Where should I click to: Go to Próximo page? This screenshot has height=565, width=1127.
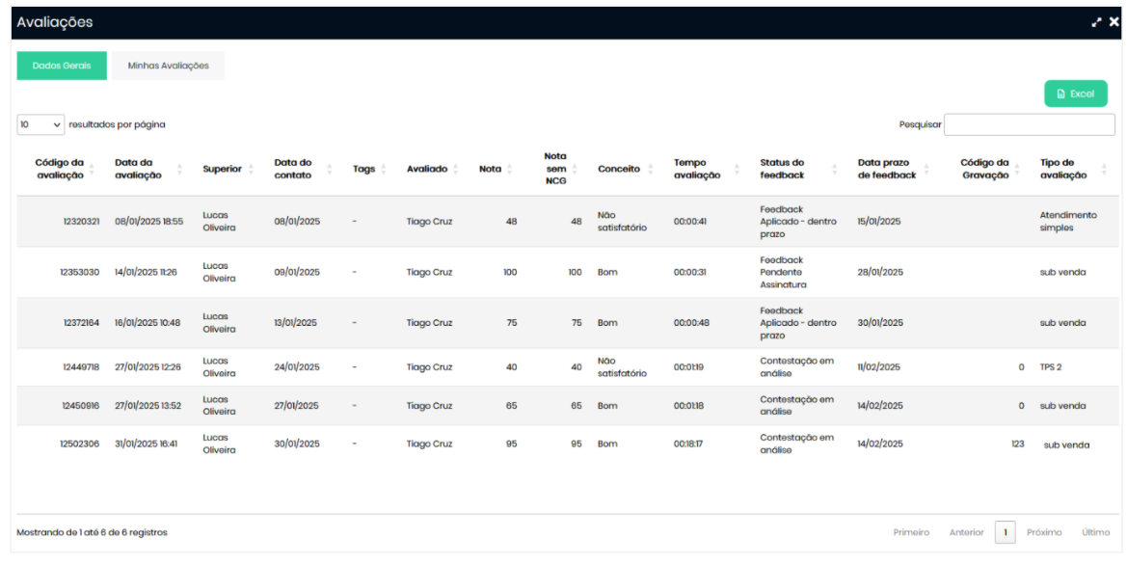click(x=1044, y=532)
